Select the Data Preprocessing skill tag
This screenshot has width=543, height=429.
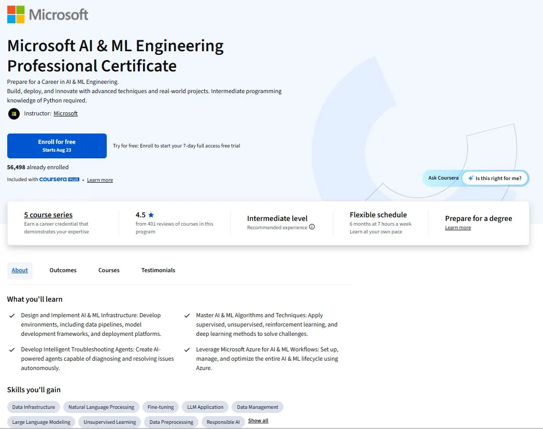(x=172, y=422)
